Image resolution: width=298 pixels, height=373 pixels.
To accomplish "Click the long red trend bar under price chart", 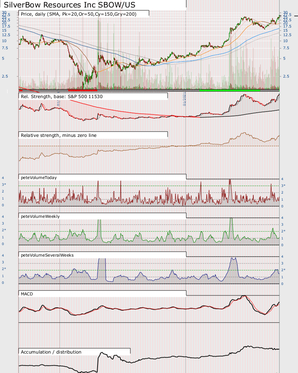I will tap(83, 90).
